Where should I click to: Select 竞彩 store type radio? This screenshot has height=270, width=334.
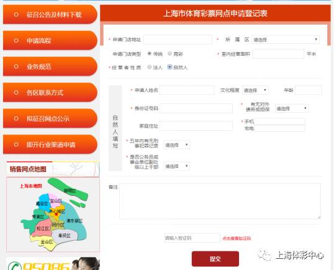pos(169,53)
